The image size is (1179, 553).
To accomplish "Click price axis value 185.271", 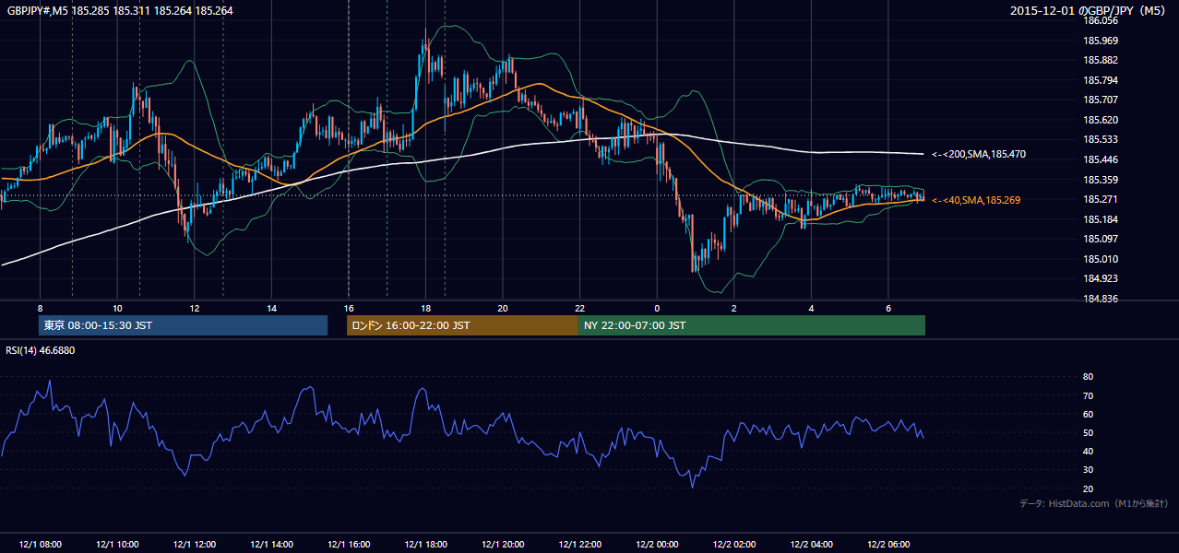I will point(1102,199).
